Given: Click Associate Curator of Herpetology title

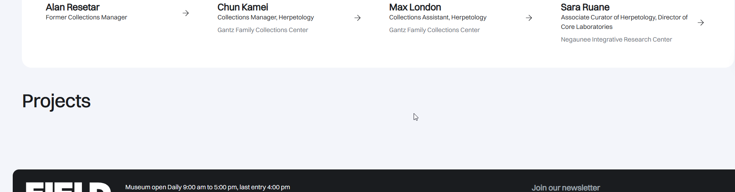Looking at the screenshot, I should (x=624, y=17).
